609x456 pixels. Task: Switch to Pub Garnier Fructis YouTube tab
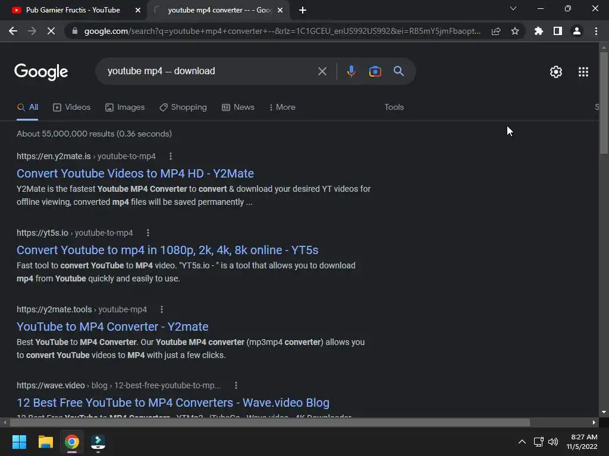click(73, 10)
